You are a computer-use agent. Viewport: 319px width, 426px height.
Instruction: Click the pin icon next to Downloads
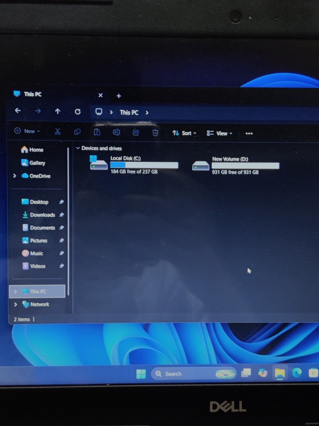tap(61, 215)
